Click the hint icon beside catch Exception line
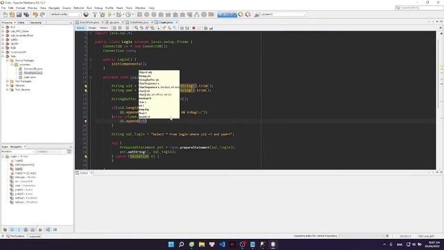This screenshot has width=444, height=250. click(x=85, y=156)
